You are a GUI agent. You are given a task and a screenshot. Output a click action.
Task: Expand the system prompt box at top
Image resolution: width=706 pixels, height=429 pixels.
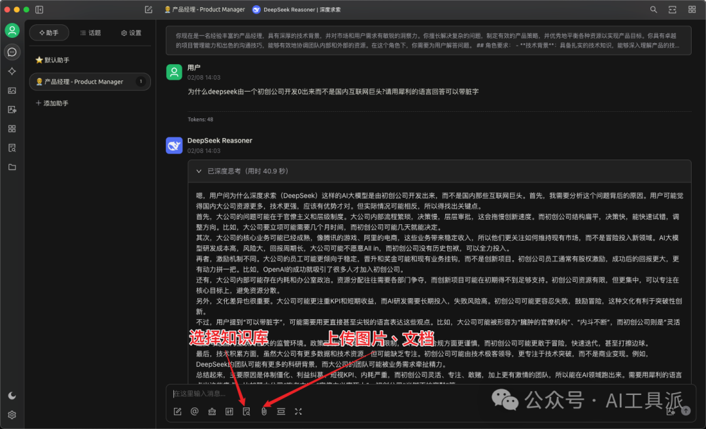point(428,41)
